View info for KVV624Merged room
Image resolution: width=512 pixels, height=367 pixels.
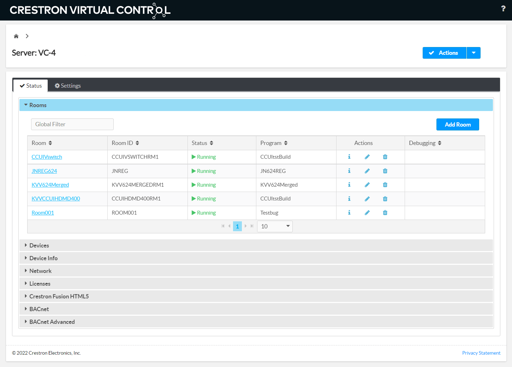[349, 185]
